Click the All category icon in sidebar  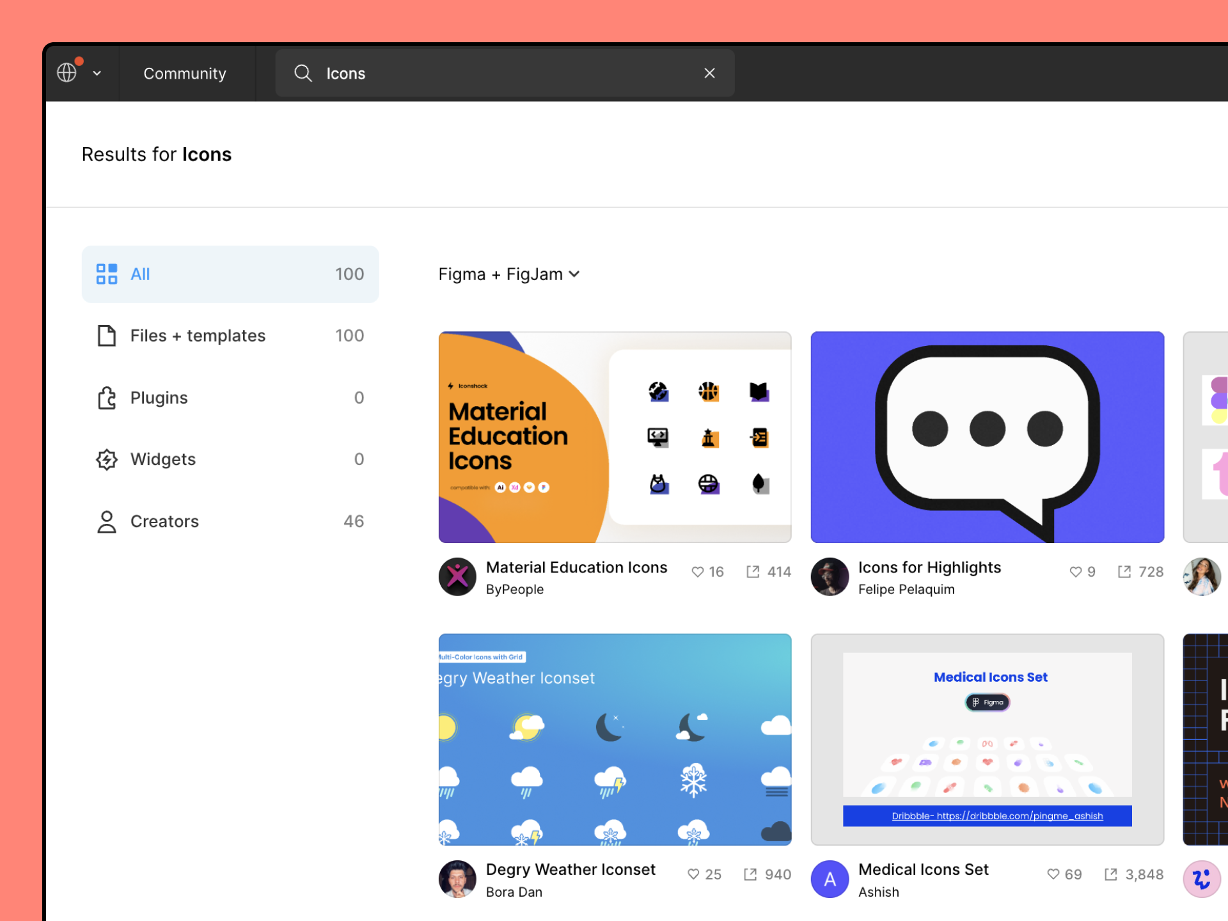tap(106, 274)
